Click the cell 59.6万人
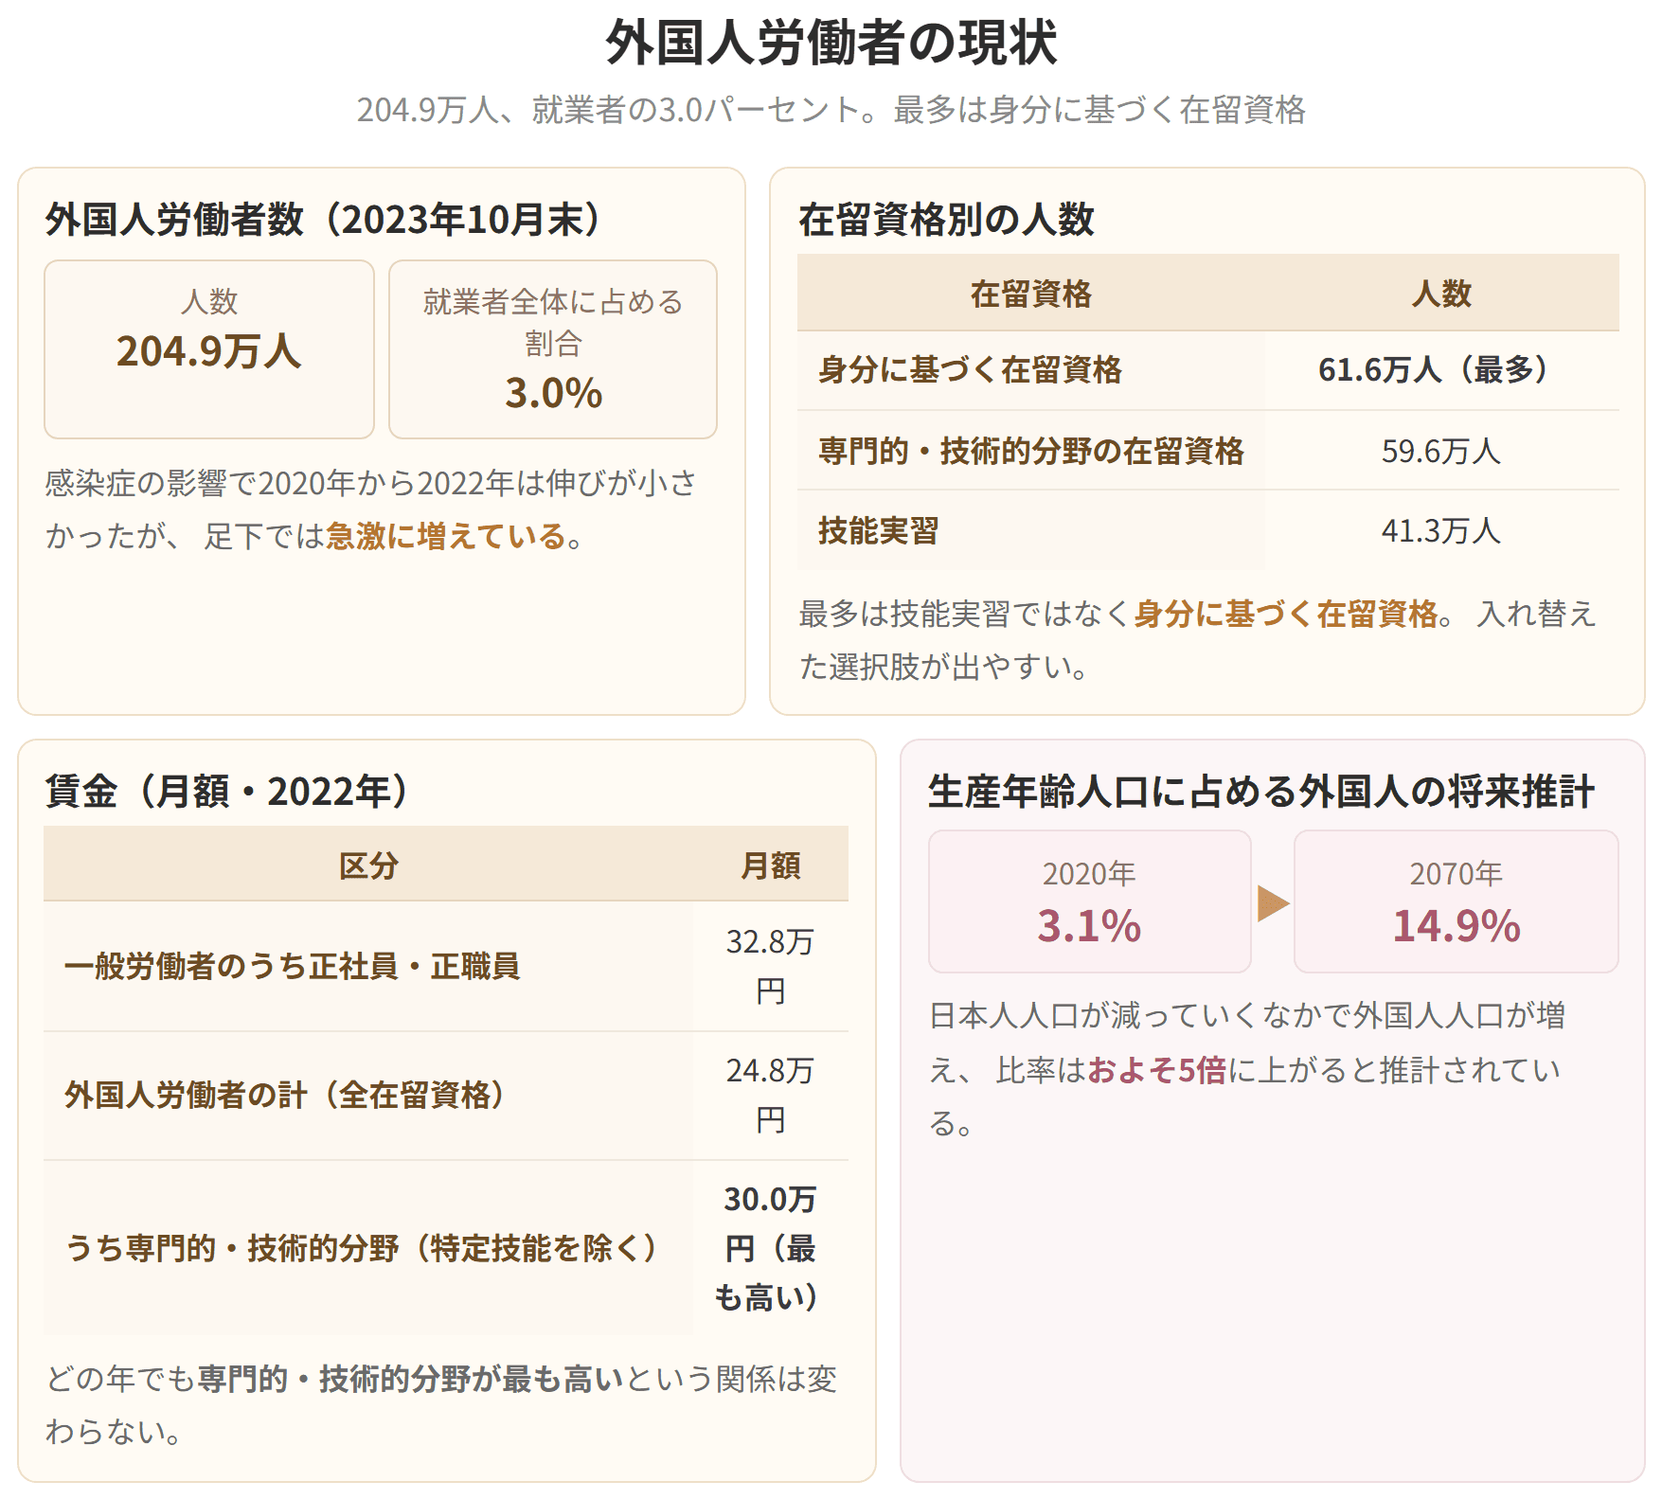Screen dimensions: 1662x1499 click(x=1441, y=451)
